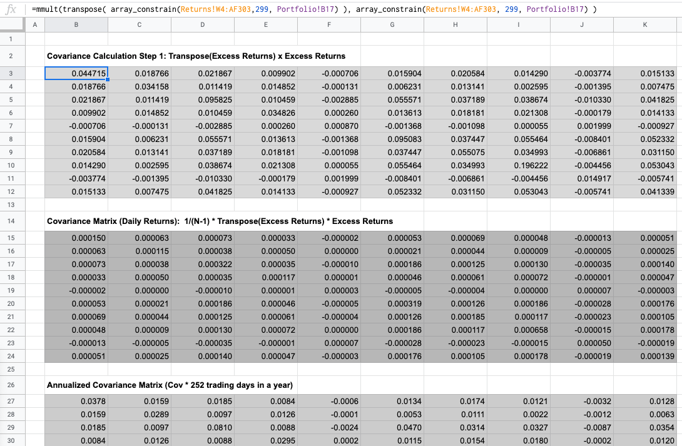The width and height of the screenshot is (682, 446).
Task: Select cell with value 0.0378
Action: (x=76, y=401)
